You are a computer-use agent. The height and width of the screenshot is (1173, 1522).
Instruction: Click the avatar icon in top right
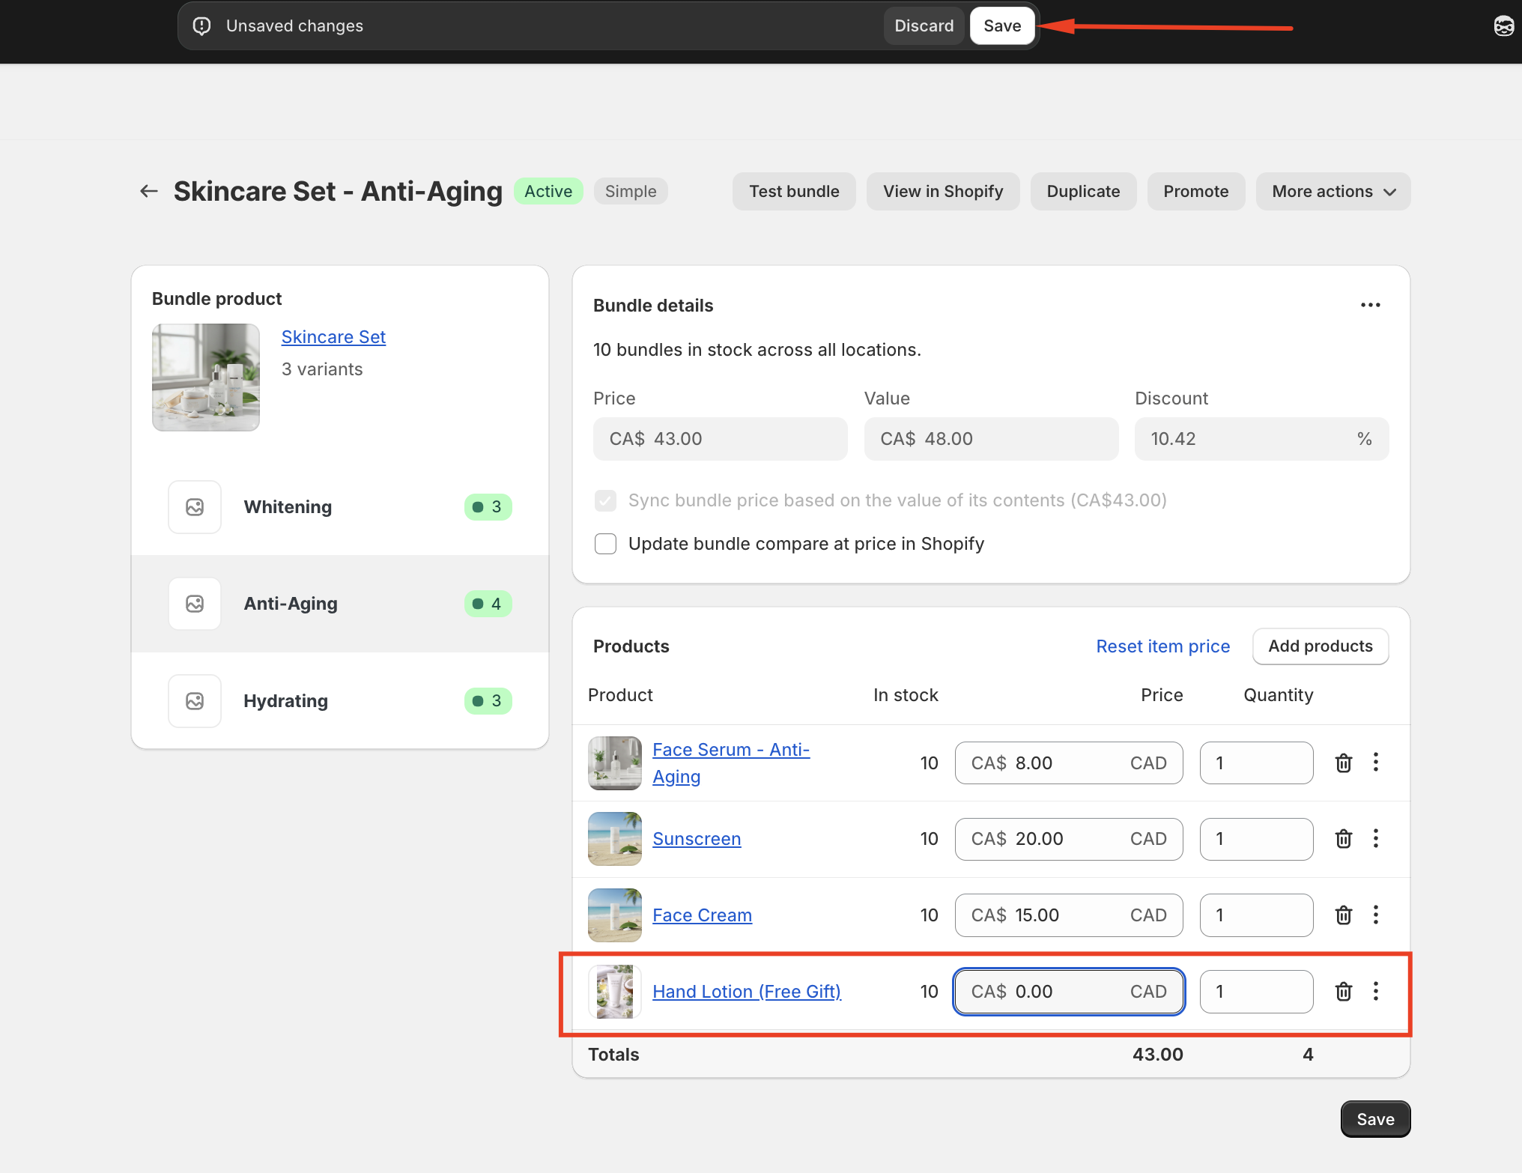click(1504, 26)
